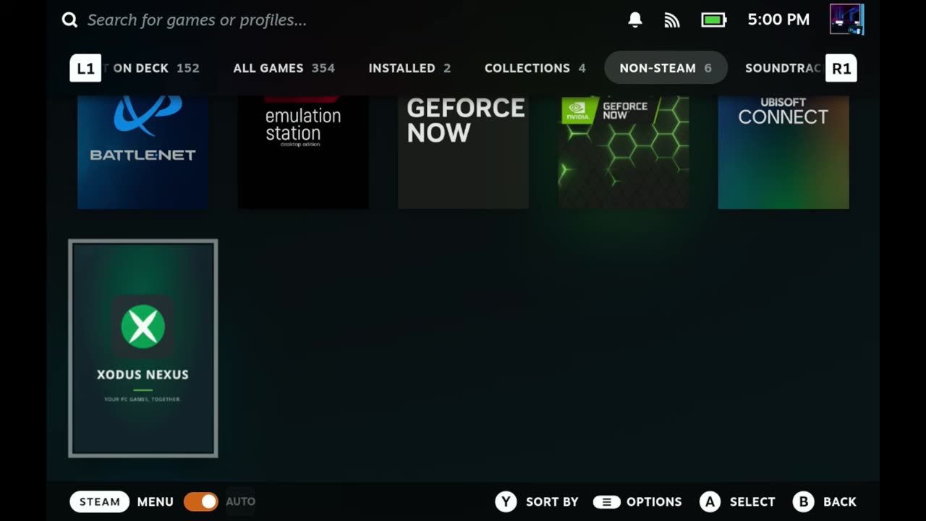Viewport: 926px width, 521px height.
Task: Click the L1 shoulder button glyph
Action: click(85, 68)
